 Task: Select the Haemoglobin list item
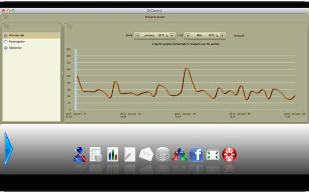pos(31,42)
